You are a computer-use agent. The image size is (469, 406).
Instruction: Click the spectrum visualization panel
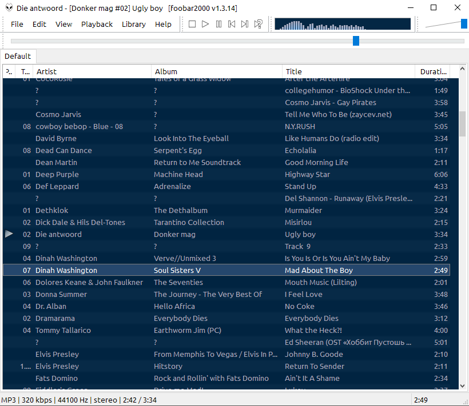(x=343, y=24)
